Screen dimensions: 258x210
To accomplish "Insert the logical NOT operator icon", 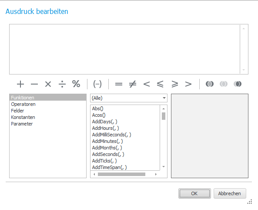I will click(238, 84).
